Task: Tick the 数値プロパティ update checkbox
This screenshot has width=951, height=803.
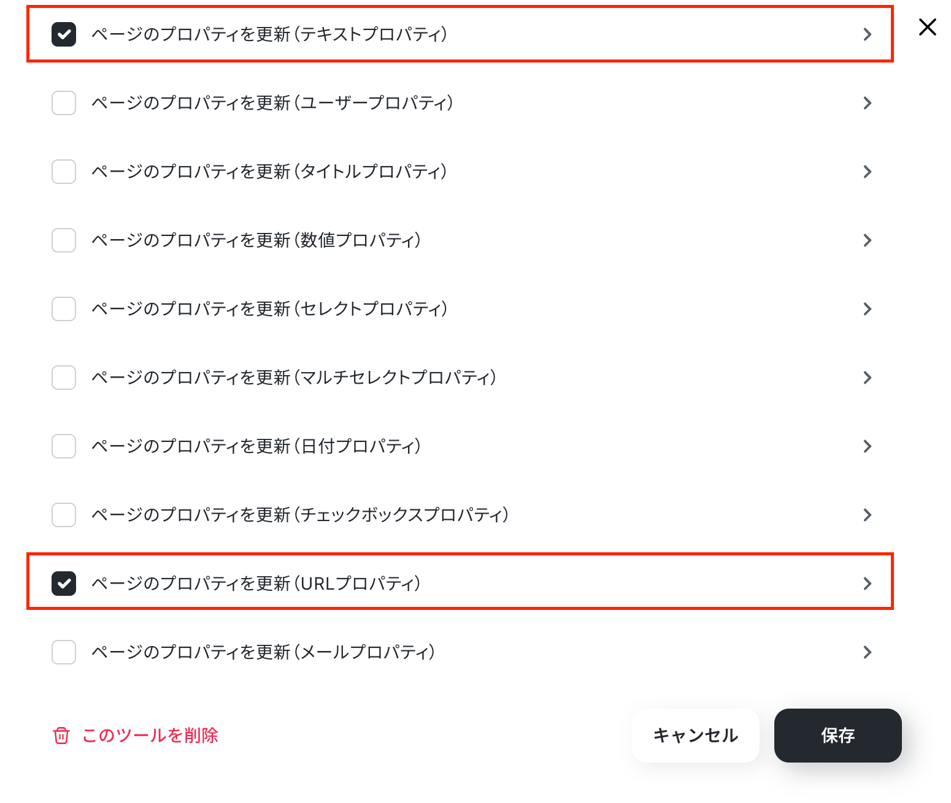Action: [x=64, y=240]
